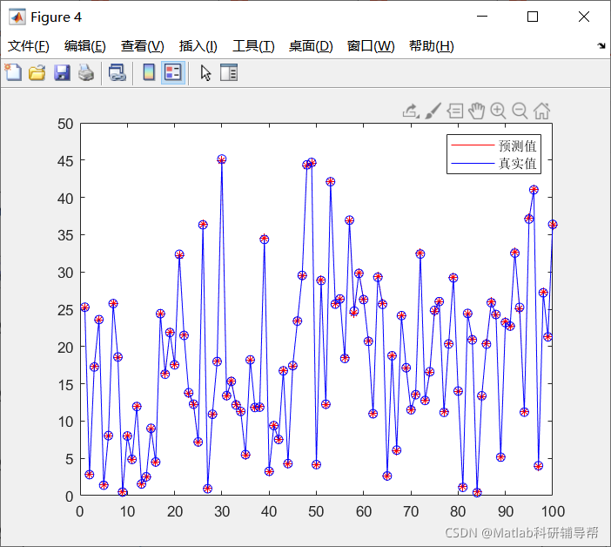The width and height of the screenshot is (611, 547).
Task: Open the 编辑(E) menu
Action: [85, 46]
